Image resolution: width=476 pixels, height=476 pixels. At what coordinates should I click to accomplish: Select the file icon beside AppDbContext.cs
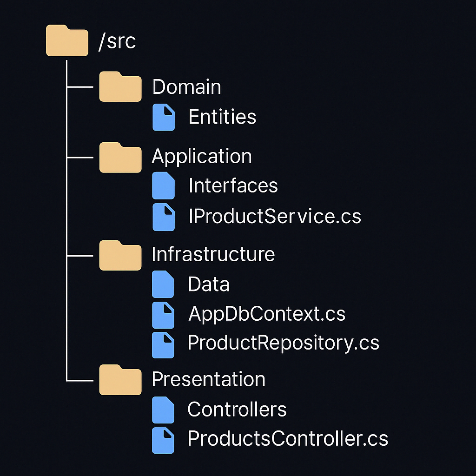pyautogui.click(x=163, y=315)
